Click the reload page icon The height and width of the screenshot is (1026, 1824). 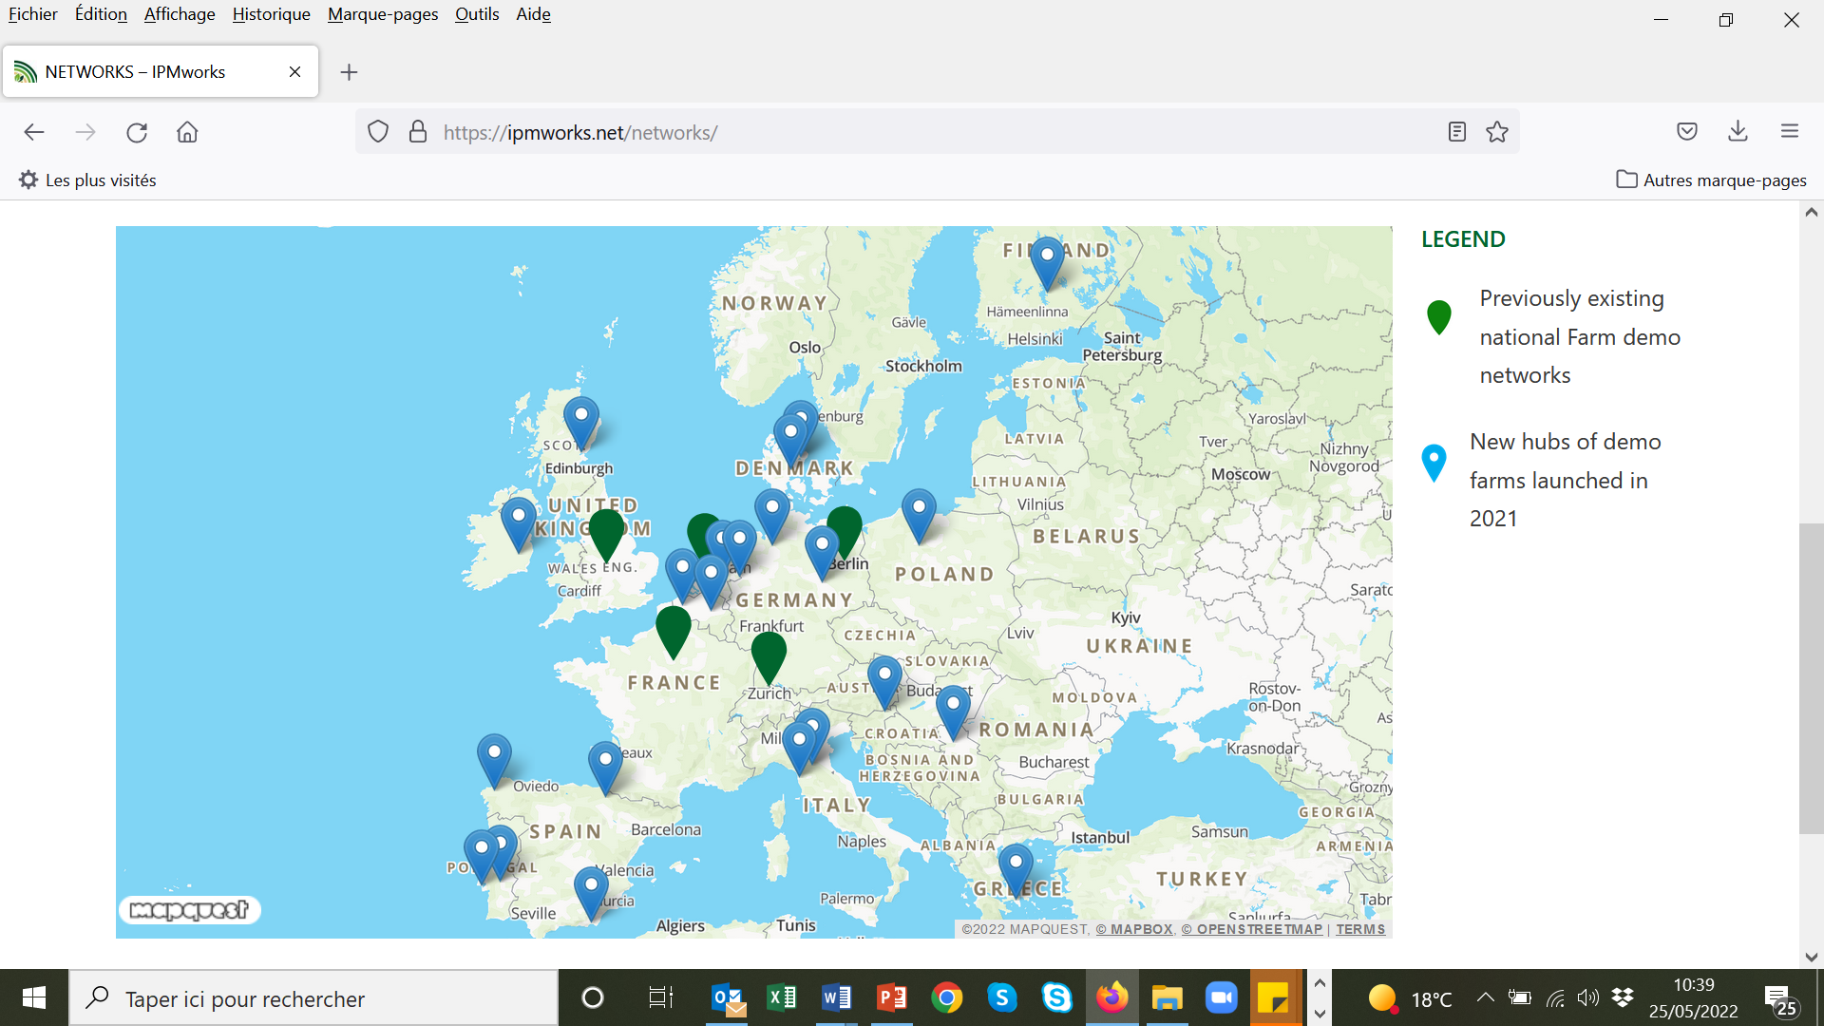[137, 132]
